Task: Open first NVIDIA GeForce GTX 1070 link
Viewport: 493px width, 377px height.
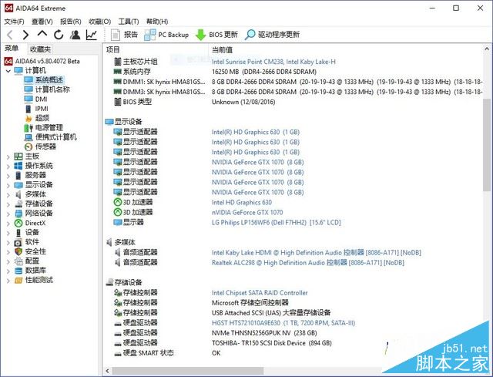Action: 257,163
